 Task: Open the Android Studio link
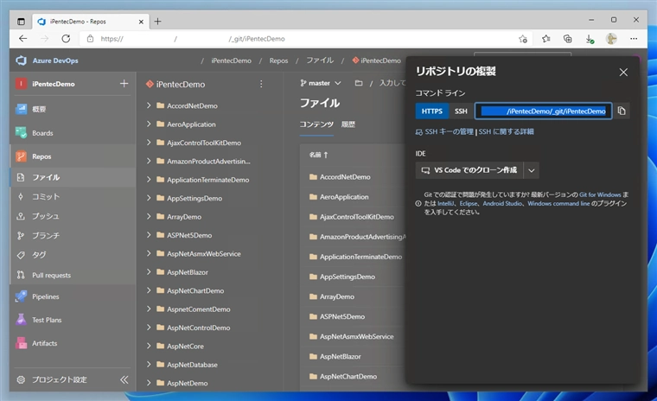click(502, 204)
